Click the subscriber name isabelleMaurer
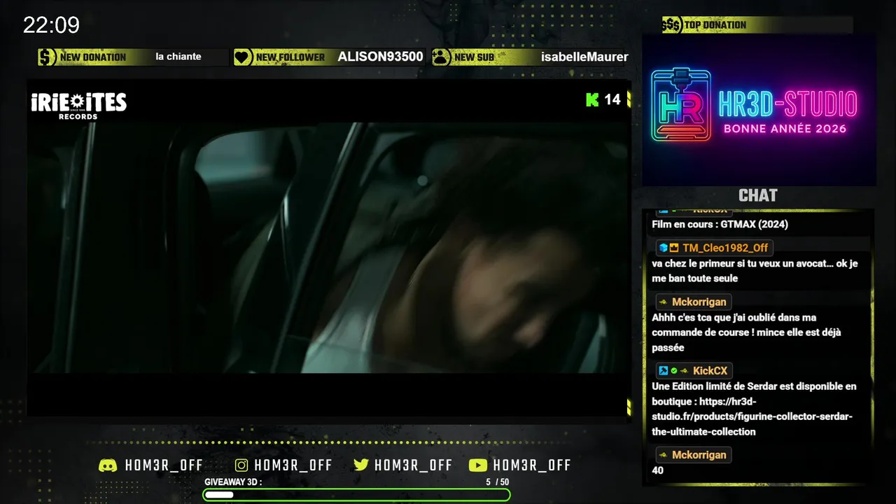Viewport: 896px width, 504px height. (584, 57)
